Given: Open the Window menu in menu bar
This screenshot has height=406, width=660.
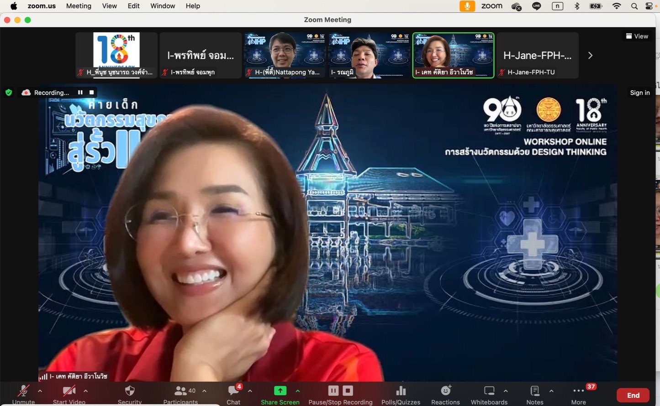Looking at the screenshot, I should pos(163,6).
